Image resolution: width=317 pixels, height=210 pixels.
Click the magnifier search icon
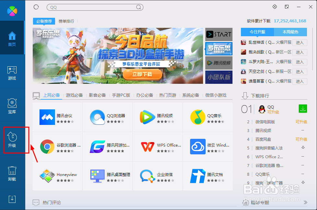pyautogui.click(x=139, y=7)
